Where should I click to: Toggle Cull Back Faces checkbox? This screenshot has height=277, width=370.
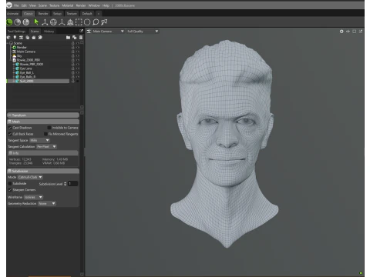pos(10,134)
